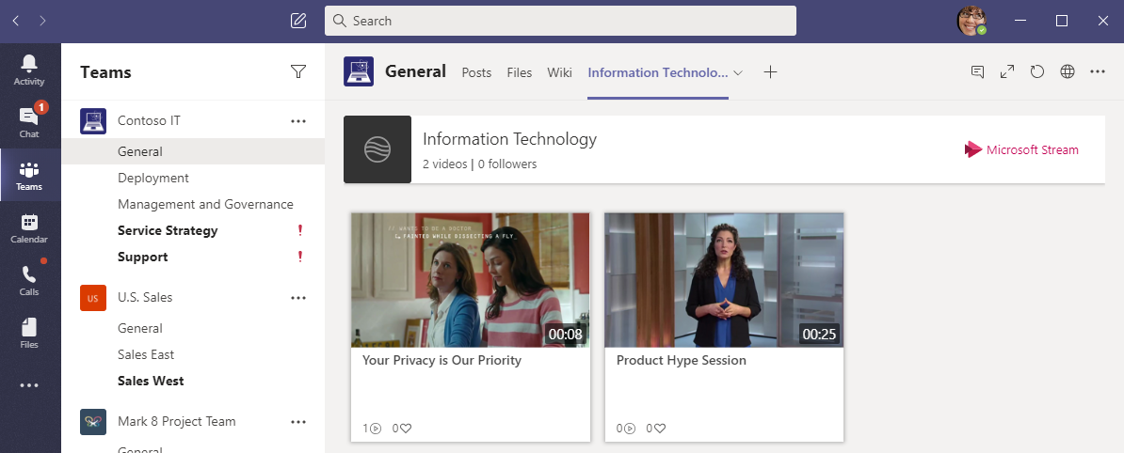Select General channel under Contoso IT
Screen dimensions: 1124x453
coord(193,151)
